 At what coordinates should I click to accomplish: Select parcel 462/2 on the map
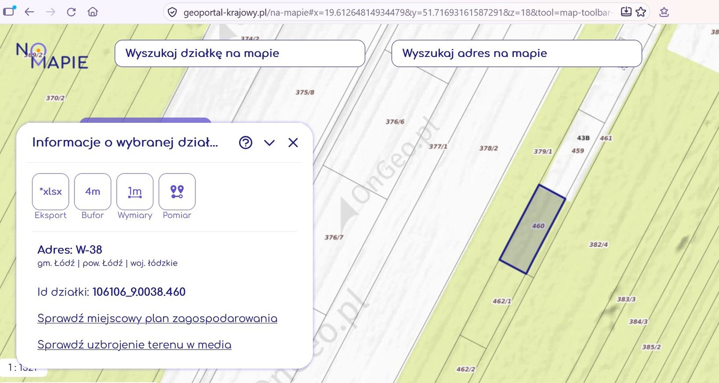click(x=465, y=369)
